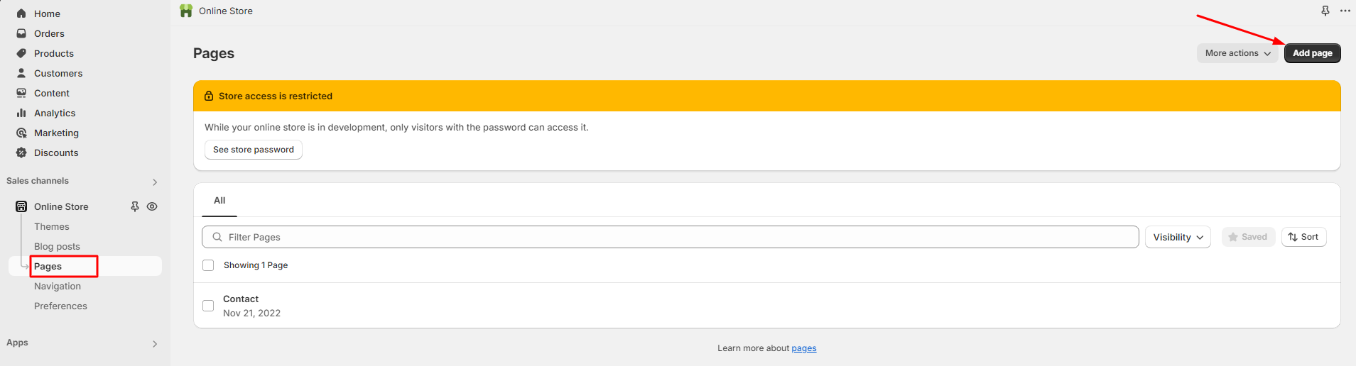Screen dimensions: 1356x366
Task: Open the More actions dropdown
Action: click(1237, 53)
